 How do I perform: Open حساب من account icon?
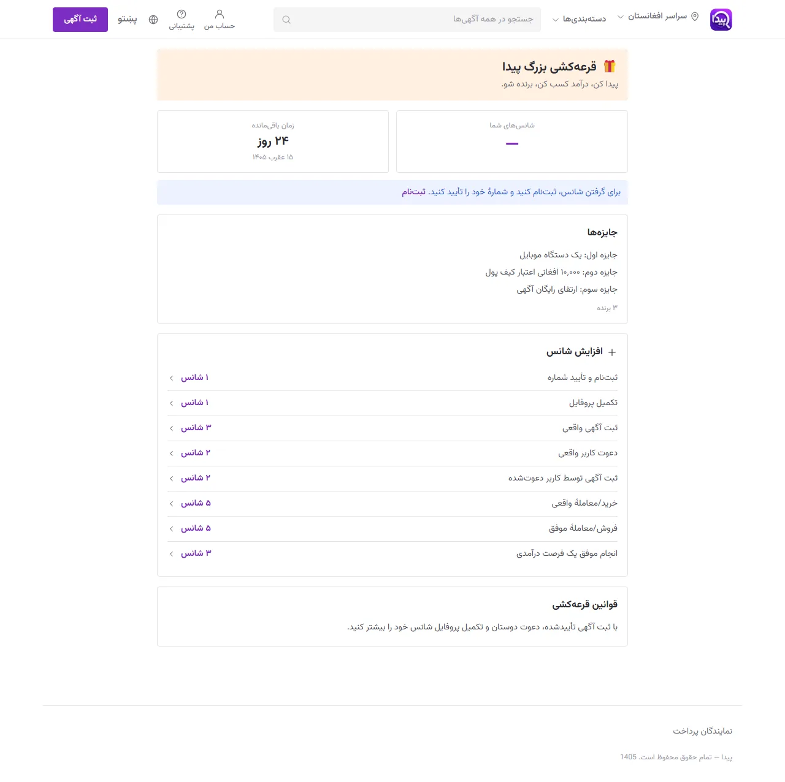click(220, 19)
